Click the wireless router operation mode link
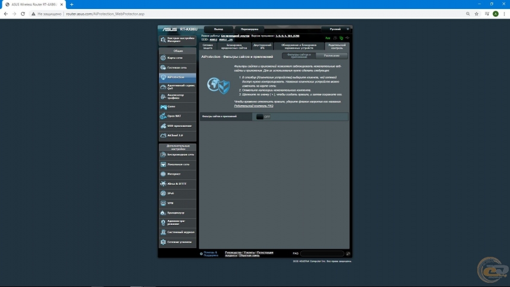This screenshot has width=510, height=287. (x=235, y=36)
